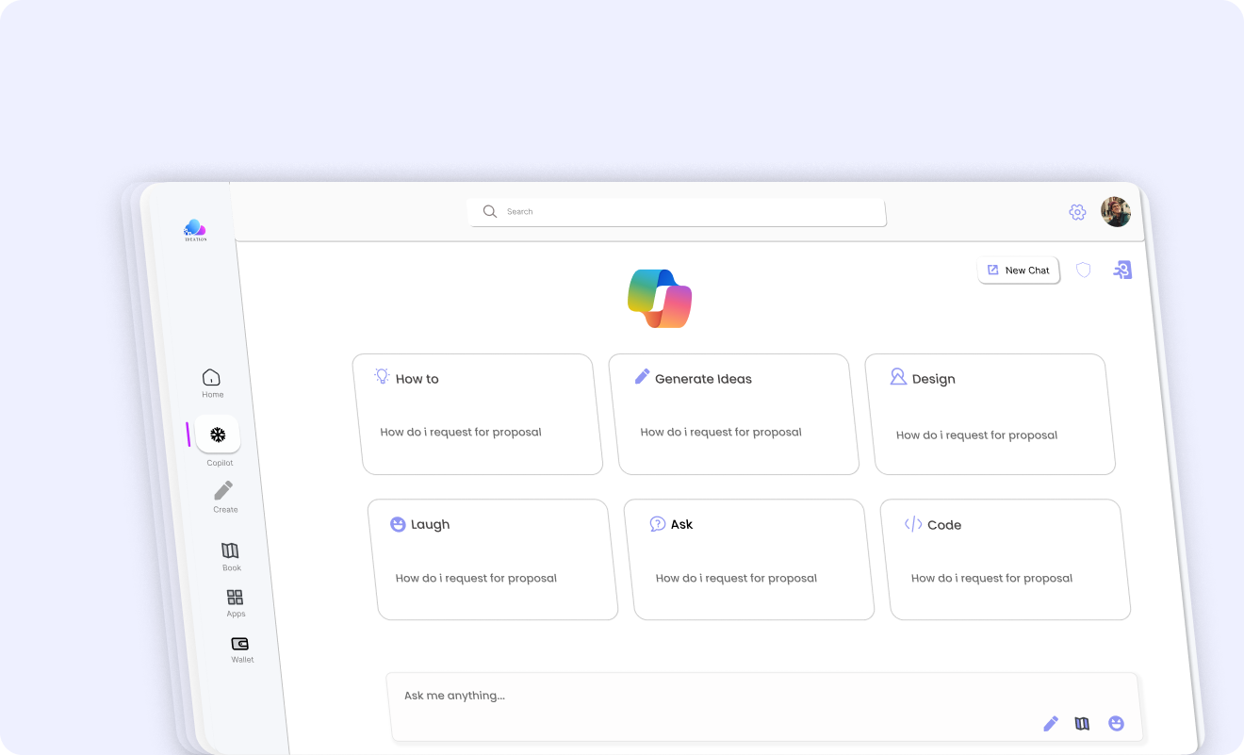Choose the Code prompt card
This screenshot has height=755, width=1244.
click(1005, 559)
